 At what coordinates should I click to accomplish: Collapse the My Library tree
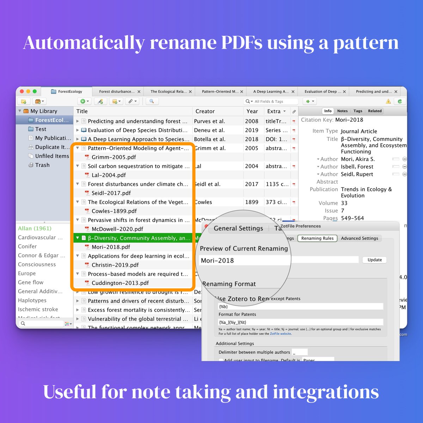(x=20, y=111)
